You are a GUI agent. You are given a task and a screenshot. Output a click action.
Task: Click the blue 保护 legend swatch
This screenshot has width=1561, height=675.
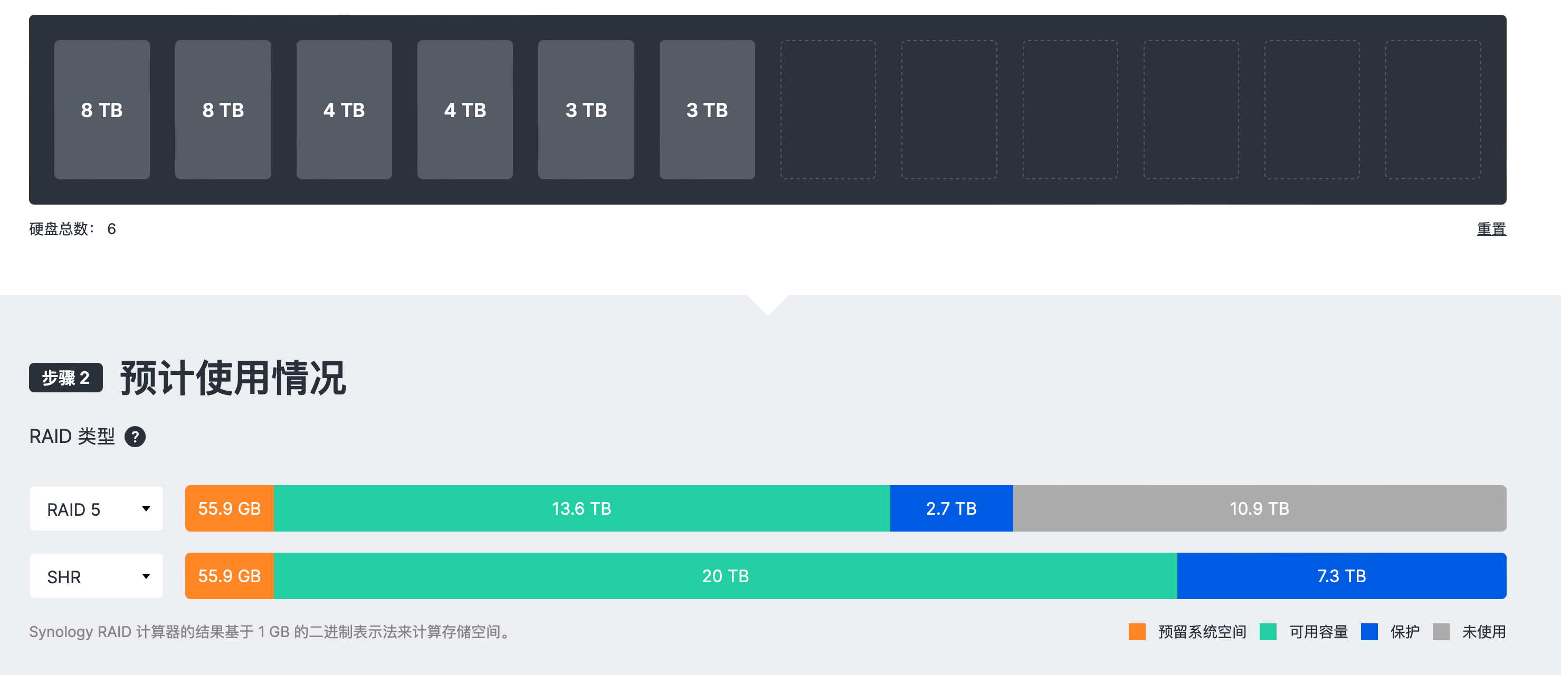1369,631
